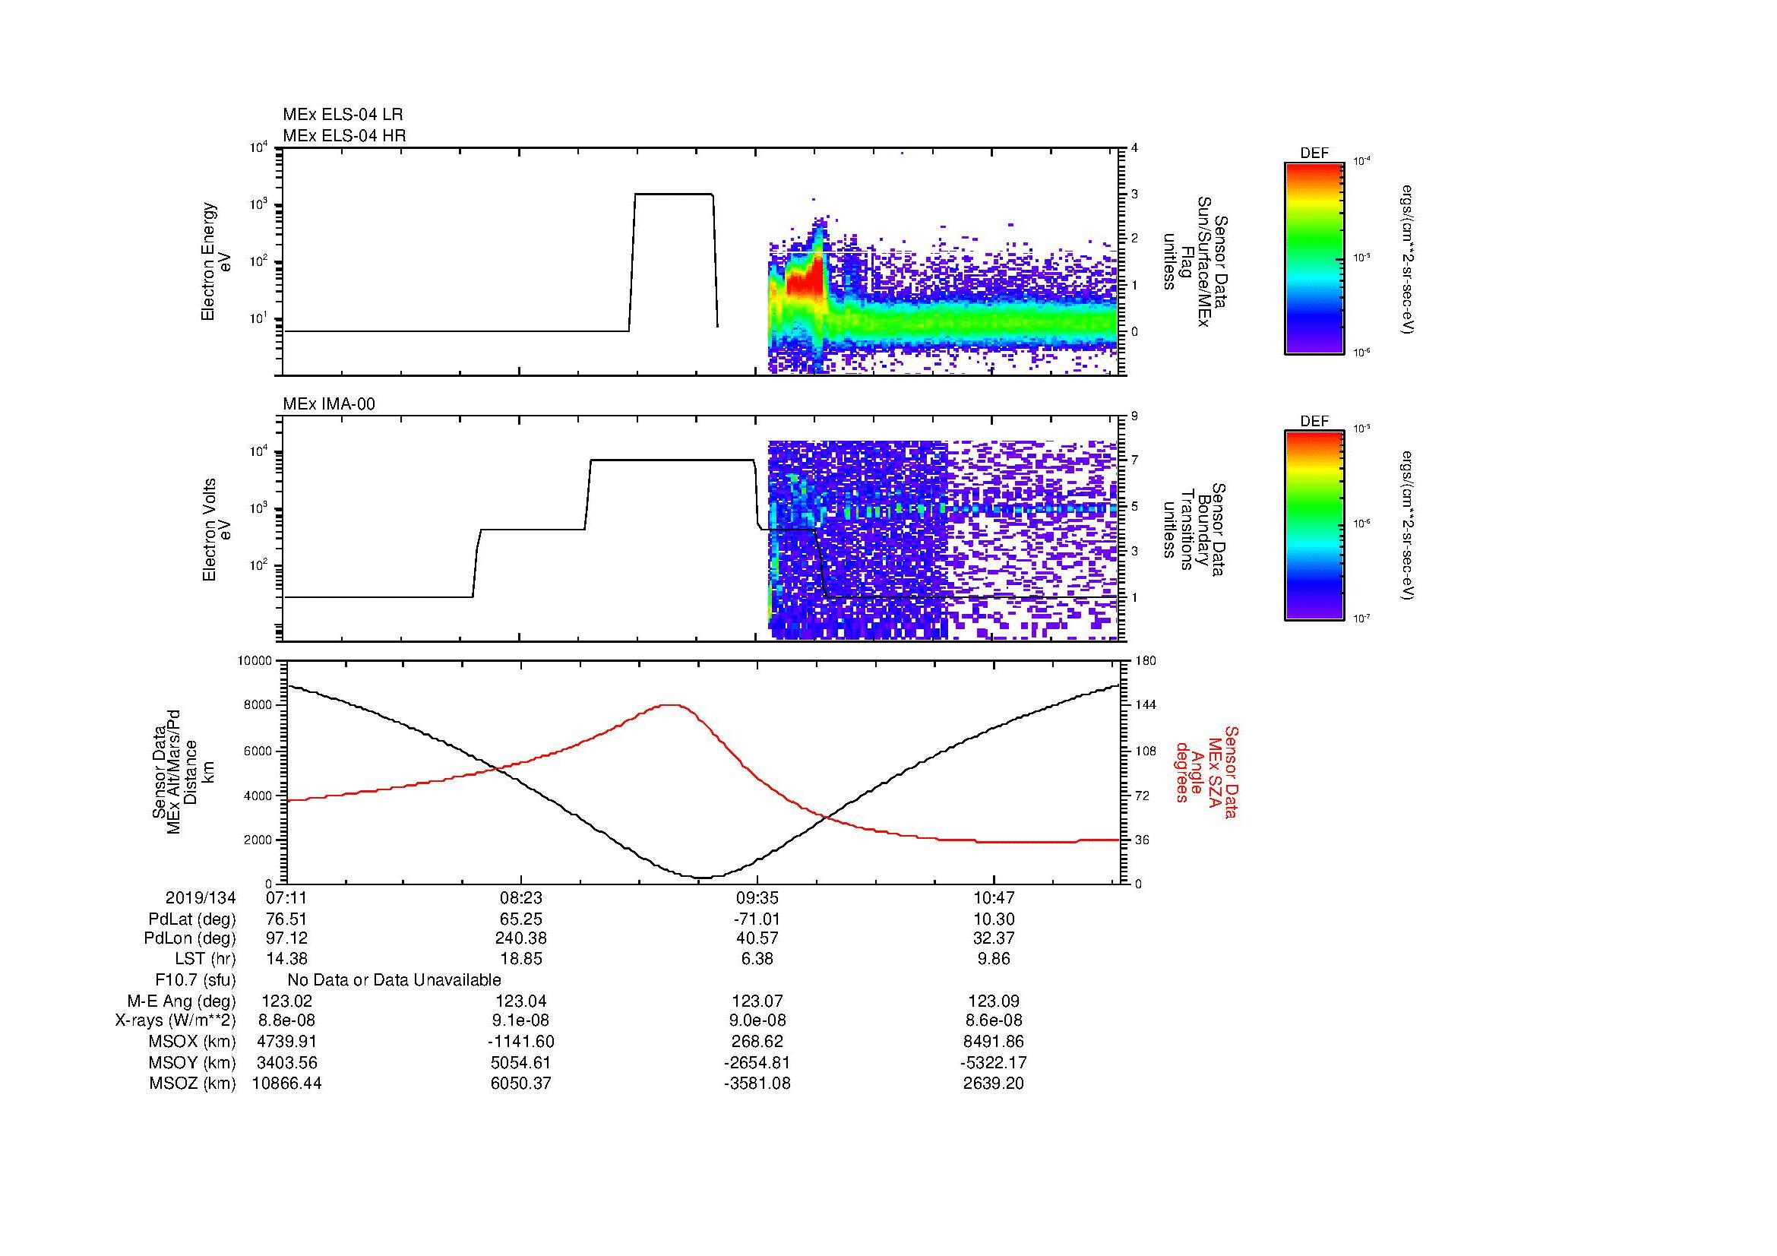Click the 'M-E Ang (deg)' row label
The width and height of the screenshot is (1777, 1256).
coord(182,1001)
